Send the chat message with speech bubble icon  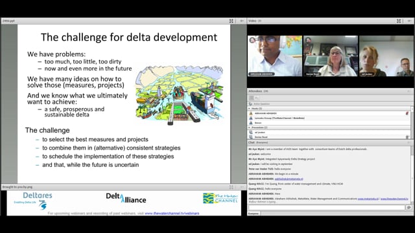click(409, 207)
